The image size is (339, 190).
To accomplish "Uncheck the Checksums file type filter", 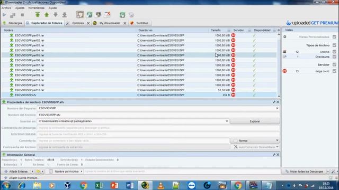I will (x=334, y=56).
